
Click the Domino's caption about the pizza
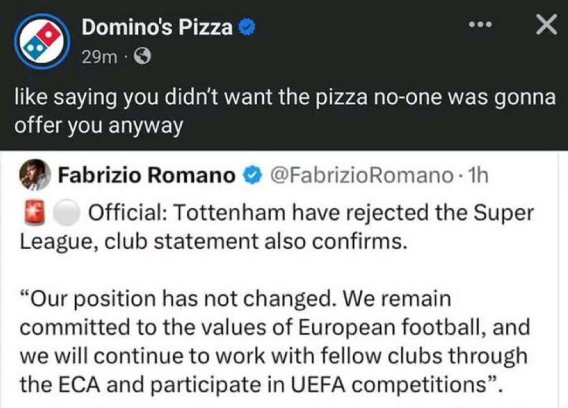(x=284, y=112)
